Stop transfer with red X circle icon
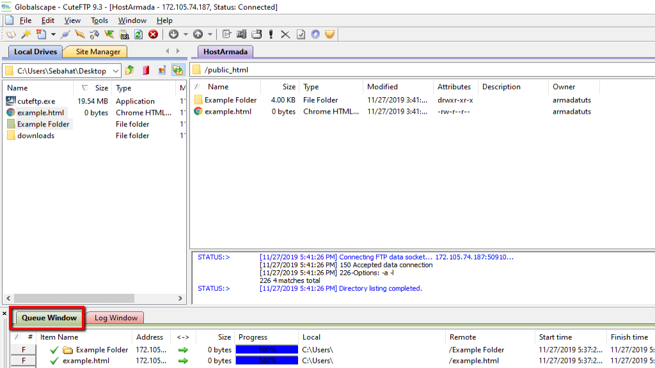The height and width of the screenshot is (368, 655). (154, 34)
